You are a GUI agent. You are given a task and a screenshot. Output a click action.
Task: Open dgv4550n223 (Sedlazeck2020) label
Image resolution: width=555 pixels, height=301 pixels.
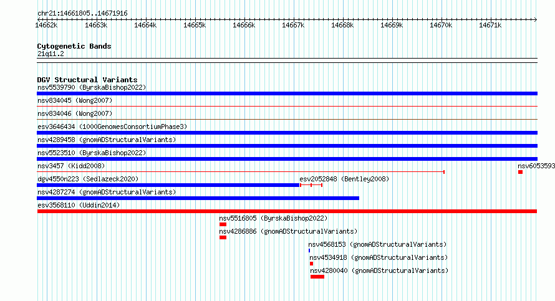tap(88, 179)
